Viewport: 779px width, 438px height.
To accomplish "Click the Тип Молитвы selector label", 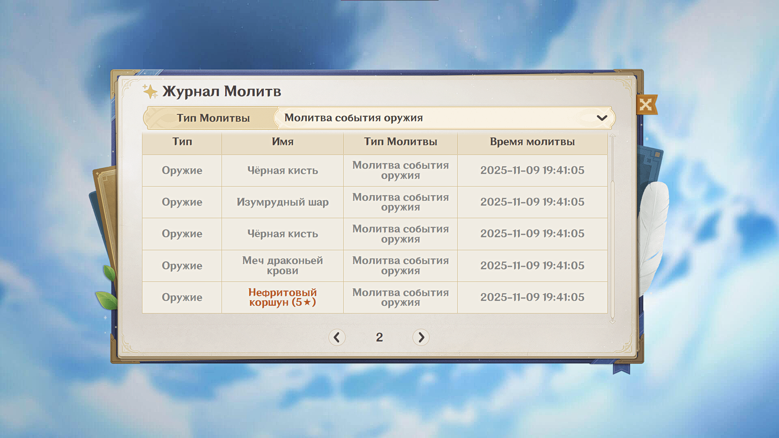I will point(213,118).
